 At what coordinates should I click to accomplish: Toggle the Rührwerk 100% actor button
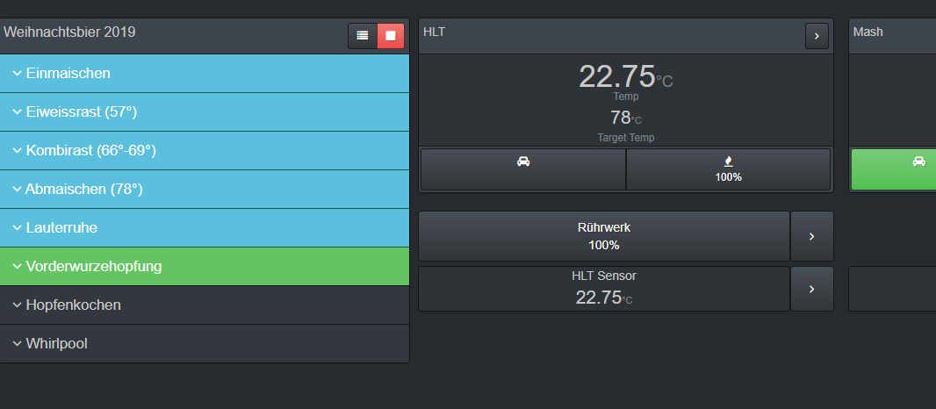pos(604,236)
